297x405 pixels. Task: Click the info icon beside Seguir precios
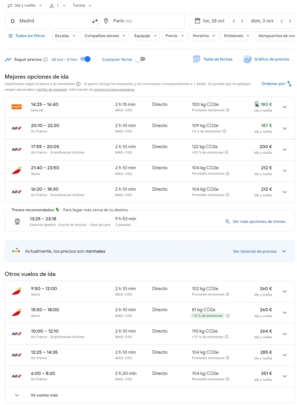point(45,60)
